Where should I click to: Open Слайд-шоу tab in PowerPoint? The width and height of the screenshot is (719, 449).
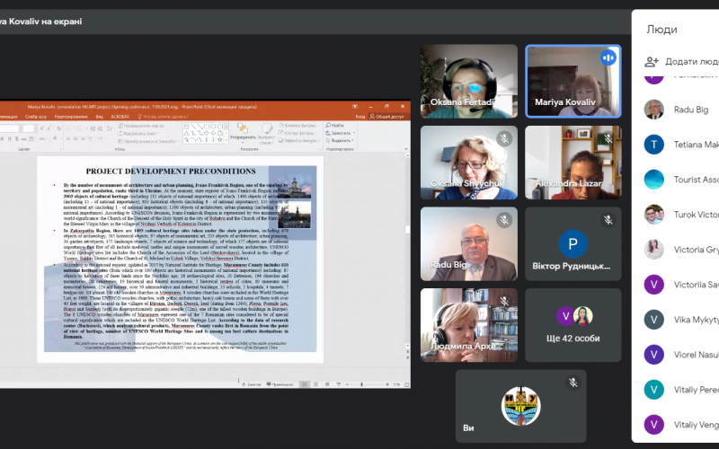click(x=36, y=117)
